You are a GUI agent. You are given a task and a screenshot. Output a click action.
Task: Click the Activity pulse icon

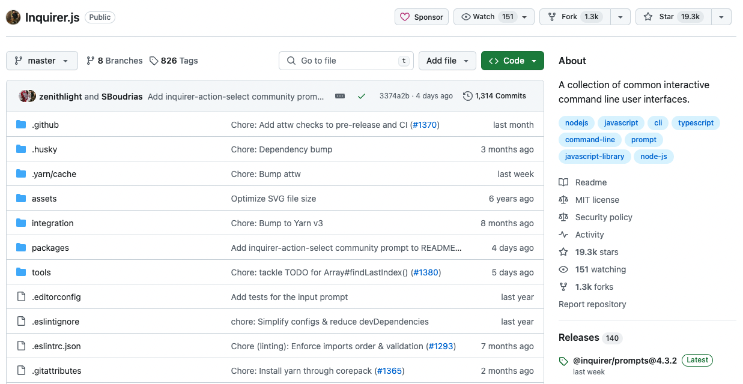563,235
